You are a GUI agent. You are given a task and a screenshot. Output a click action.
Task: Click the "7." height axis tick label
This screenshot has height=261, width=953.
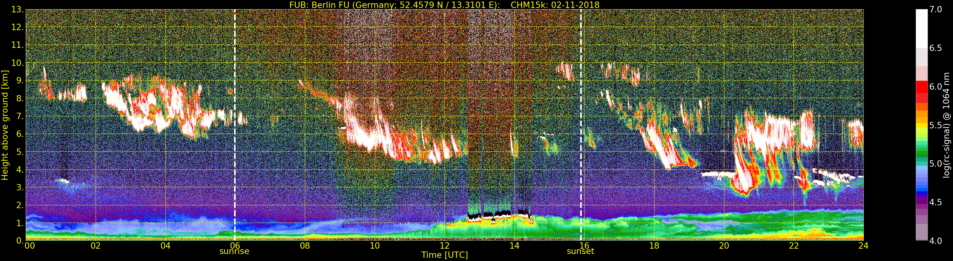pyautogui.click(x=20, y=116)
